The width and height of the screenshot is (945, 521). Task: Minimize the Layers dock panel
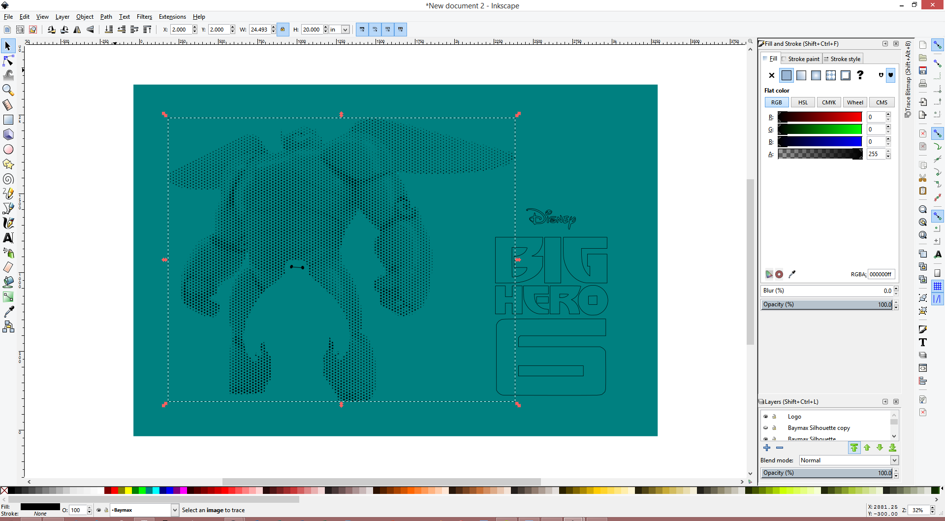[885, 402]
